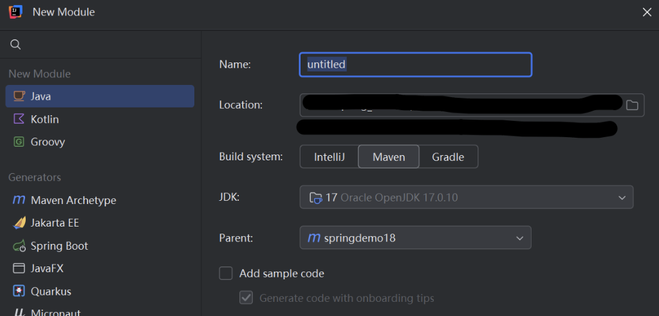Image resolution: width=659 pixels, height=316 pixels.
Task: Click the 'Add sample code' label
Action: (282, 274)
